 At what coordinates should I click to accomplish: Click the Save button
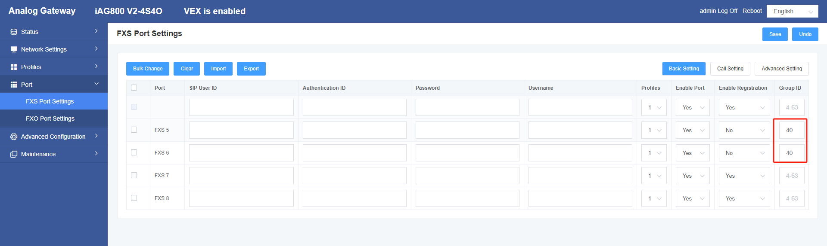click(775, 34)
